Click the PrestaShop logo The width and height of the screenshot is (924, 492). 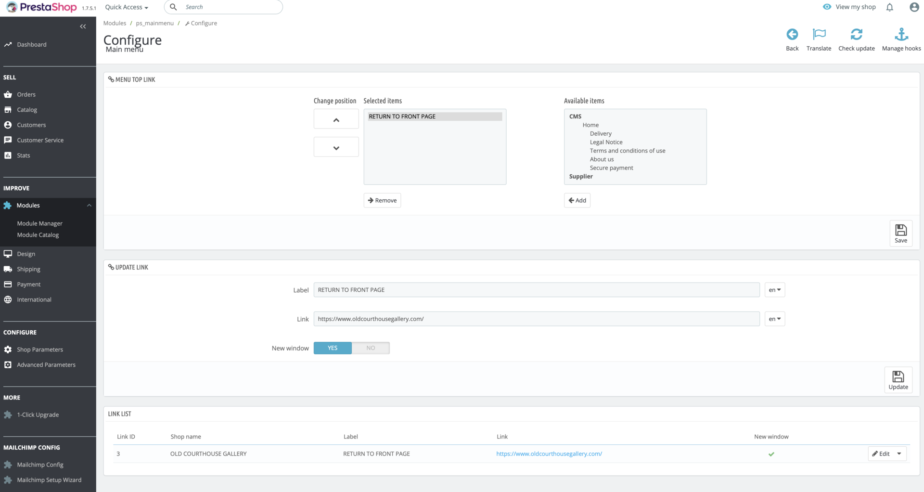coord(41,7)
